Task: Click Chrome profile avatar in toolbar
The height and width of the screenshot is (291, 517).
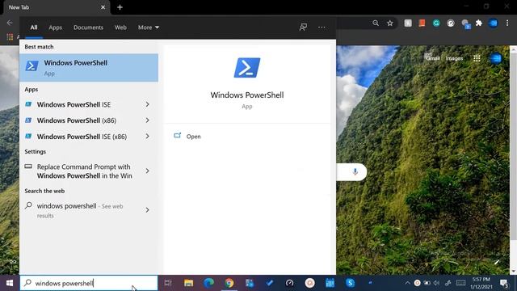Action: 494,23
